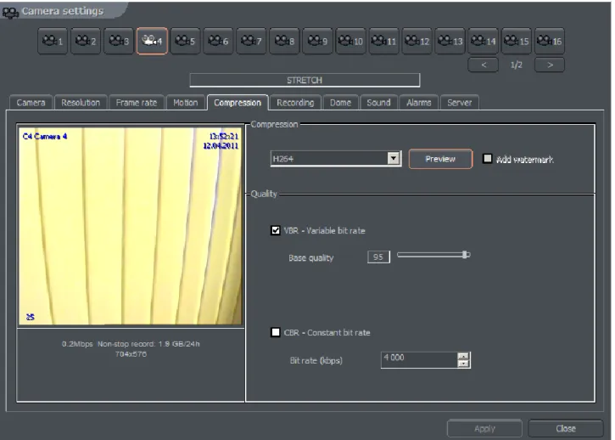Screen dimensions: 615x440
Task: Switch to the Recording tab
Action: click(295, 103)
